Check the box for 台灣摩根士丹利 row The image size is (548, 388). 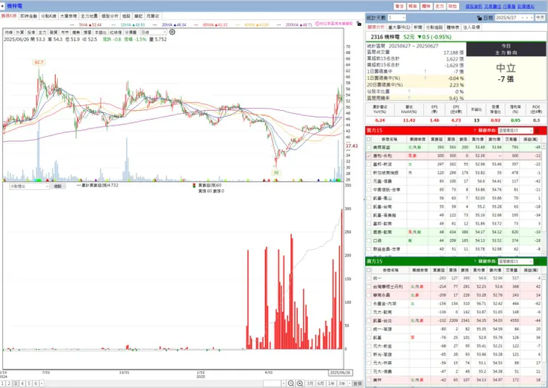pyautogui.click(x=369, y=287)
